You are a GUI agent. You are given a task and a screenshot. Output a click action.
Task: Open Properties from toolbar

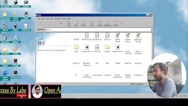pyautogui.click(x=107, y=24)
